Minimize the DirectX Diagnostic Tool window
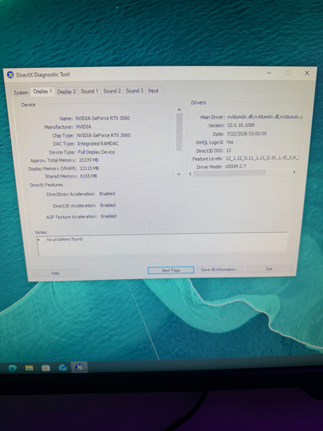 269,73
